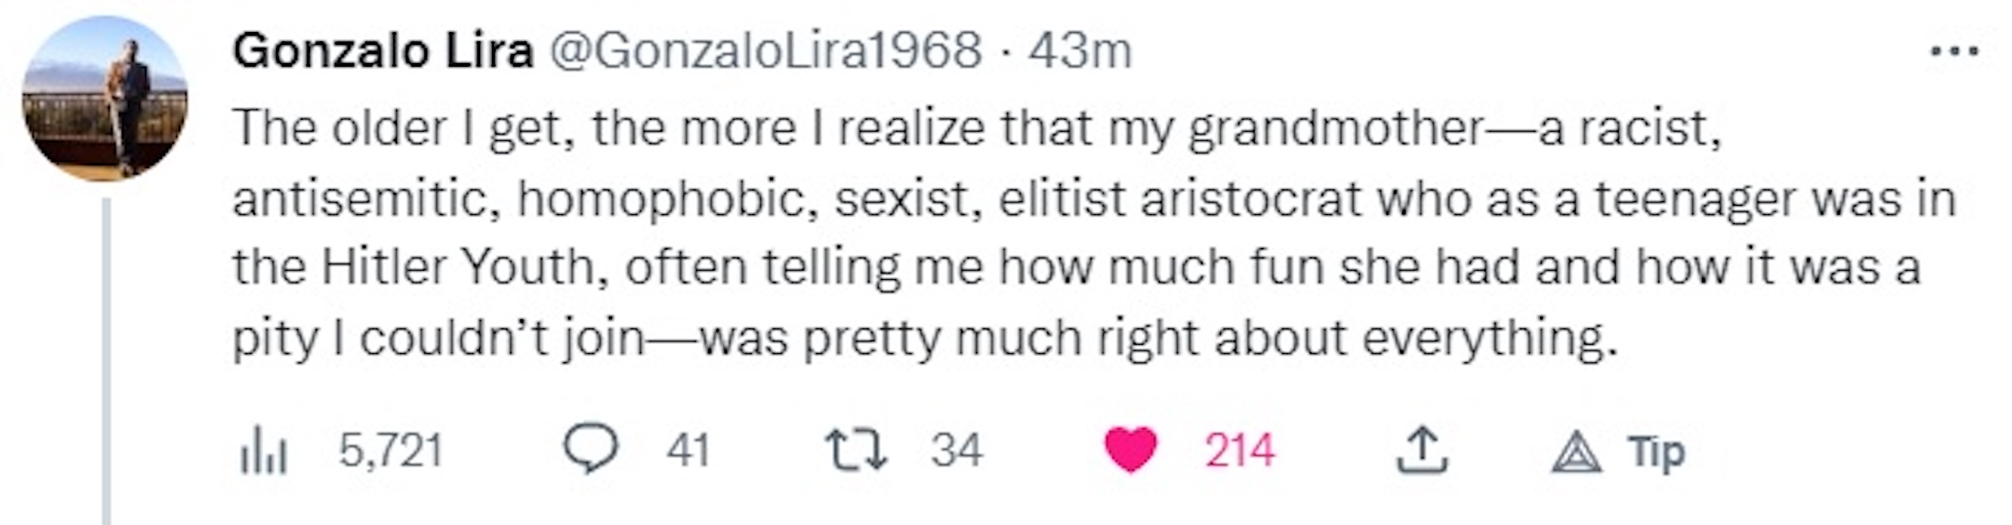Click the words 'Hitler Youth' in the tweet
Viewport: 2012px width, 525px height.
[x=459, y=267]
